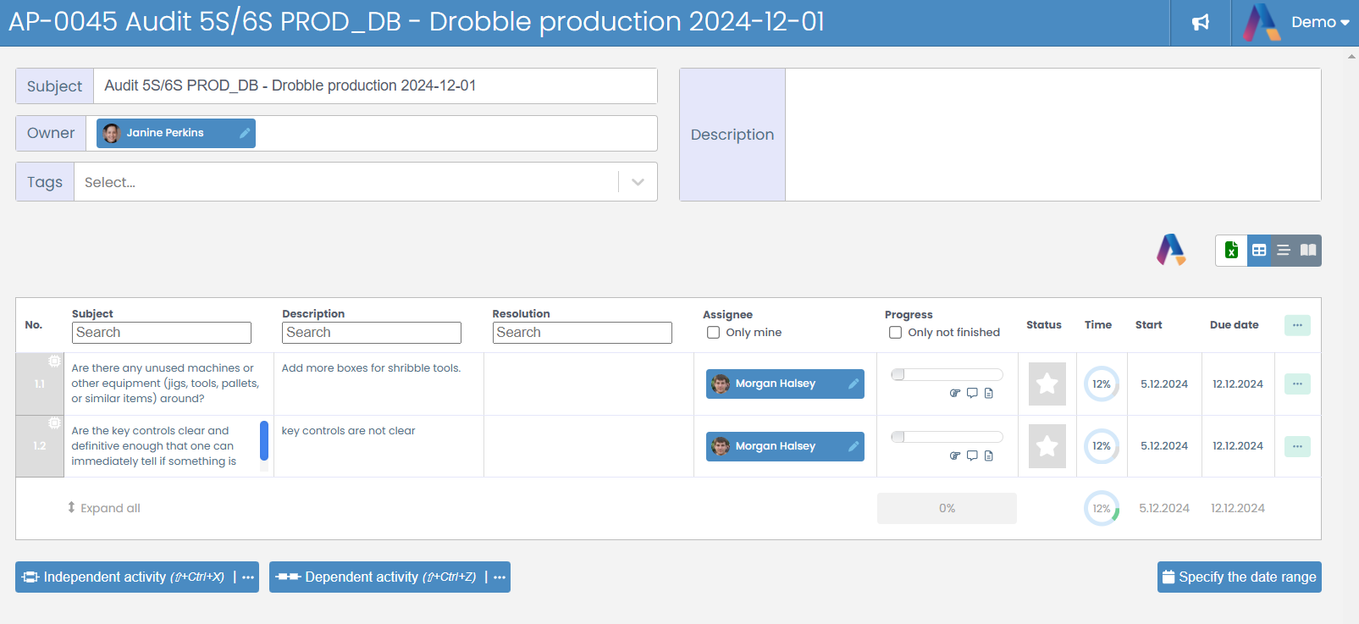Edit the owner Janine Perkins pencil icon
The image size is (1359, 624).
[245, 133]
